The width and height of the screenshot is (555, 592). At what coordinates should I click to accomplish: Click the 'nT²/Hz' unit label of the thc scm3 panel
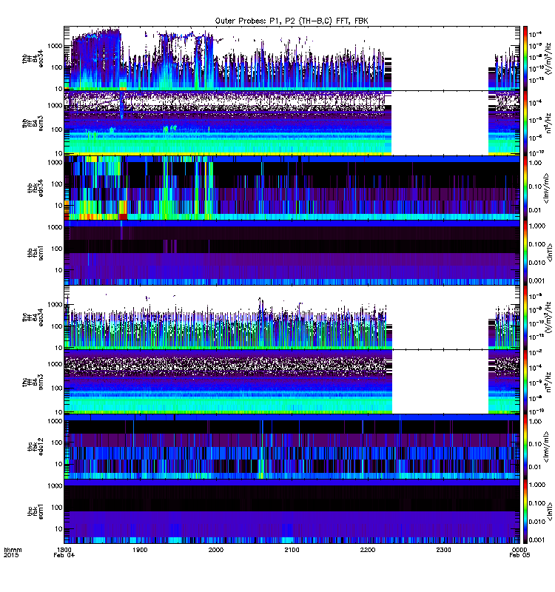pyautogui.click(x=549, y=382)
